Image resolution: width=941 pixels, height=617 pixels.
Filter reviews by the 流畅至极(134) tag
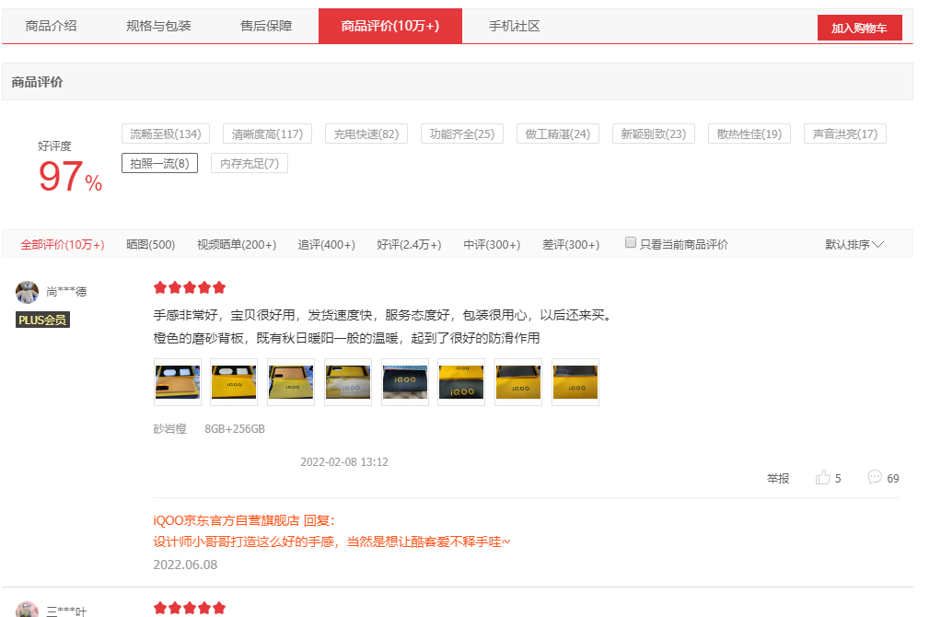[164, 133]
